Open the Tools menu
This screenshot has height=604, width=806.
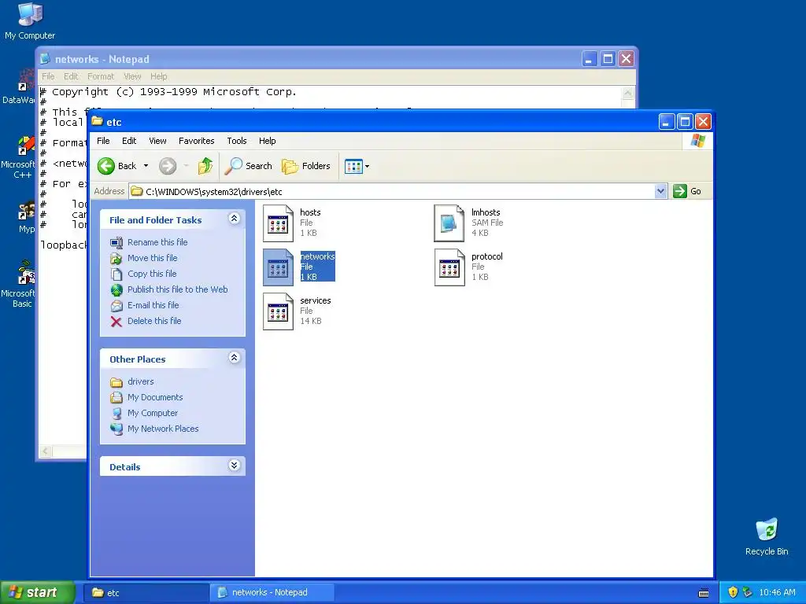pos(237,141)
